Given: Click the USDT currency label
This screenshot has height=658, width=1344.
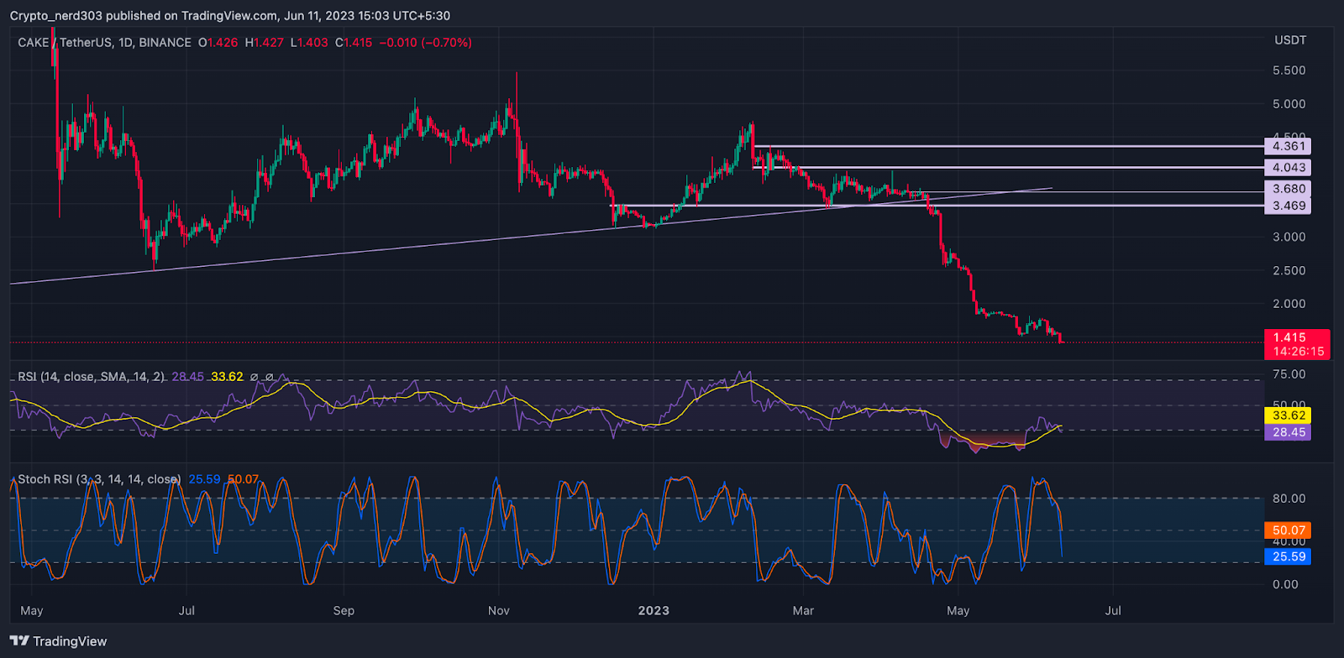Looking at the screenshot, I should click(1290, 40).
